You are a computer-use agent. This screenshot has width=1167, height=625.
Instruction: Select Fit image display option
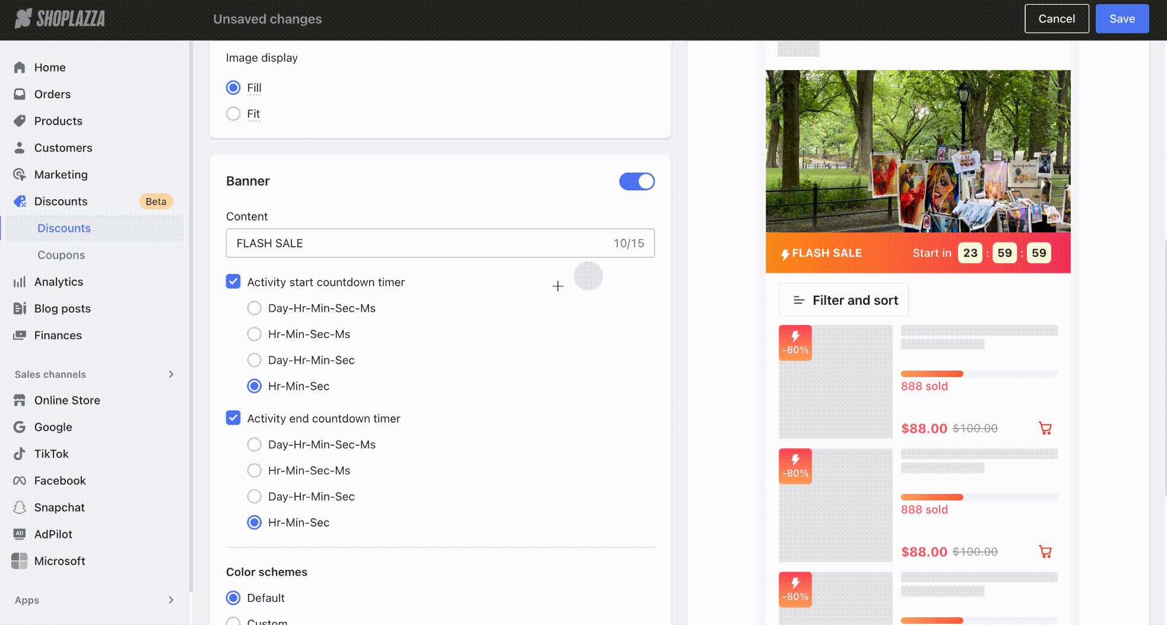point(233,114)
